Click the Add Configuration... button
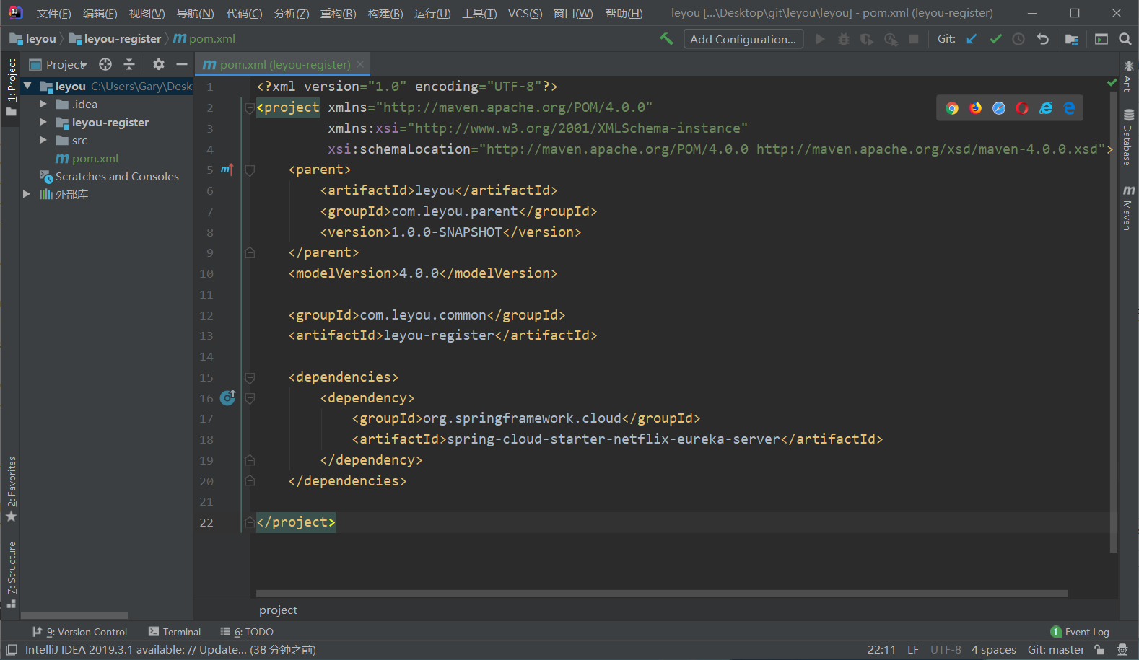The width and height of the screenshot is (1139, 660). tap(743, 39)
